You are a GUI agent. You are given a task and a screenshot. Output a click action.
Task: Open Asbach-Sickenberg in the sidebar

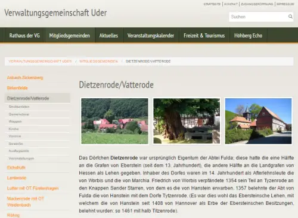[x=25, y=77]
